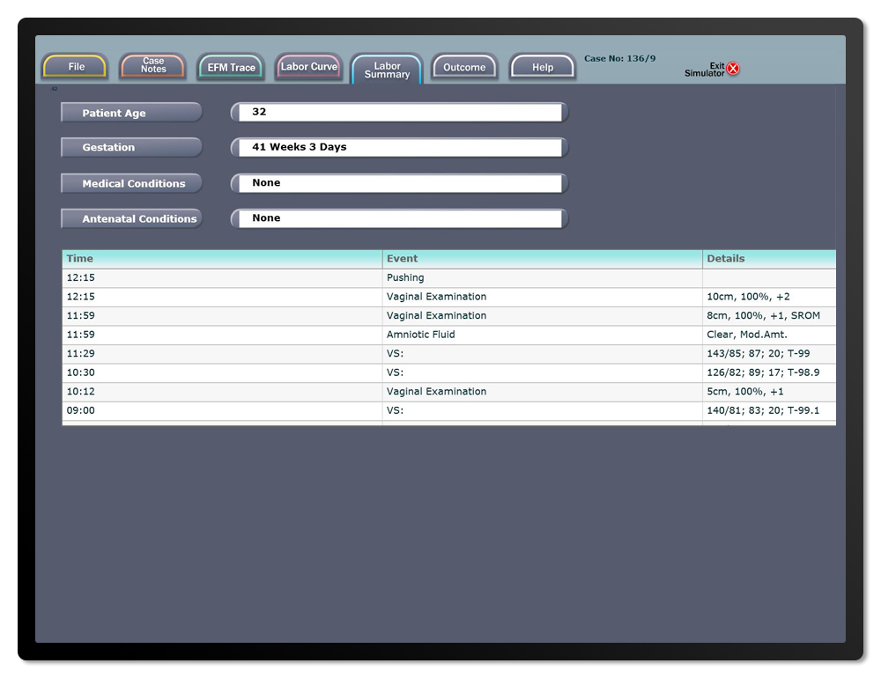Sort by the Details column header

(x=768, y=259)
